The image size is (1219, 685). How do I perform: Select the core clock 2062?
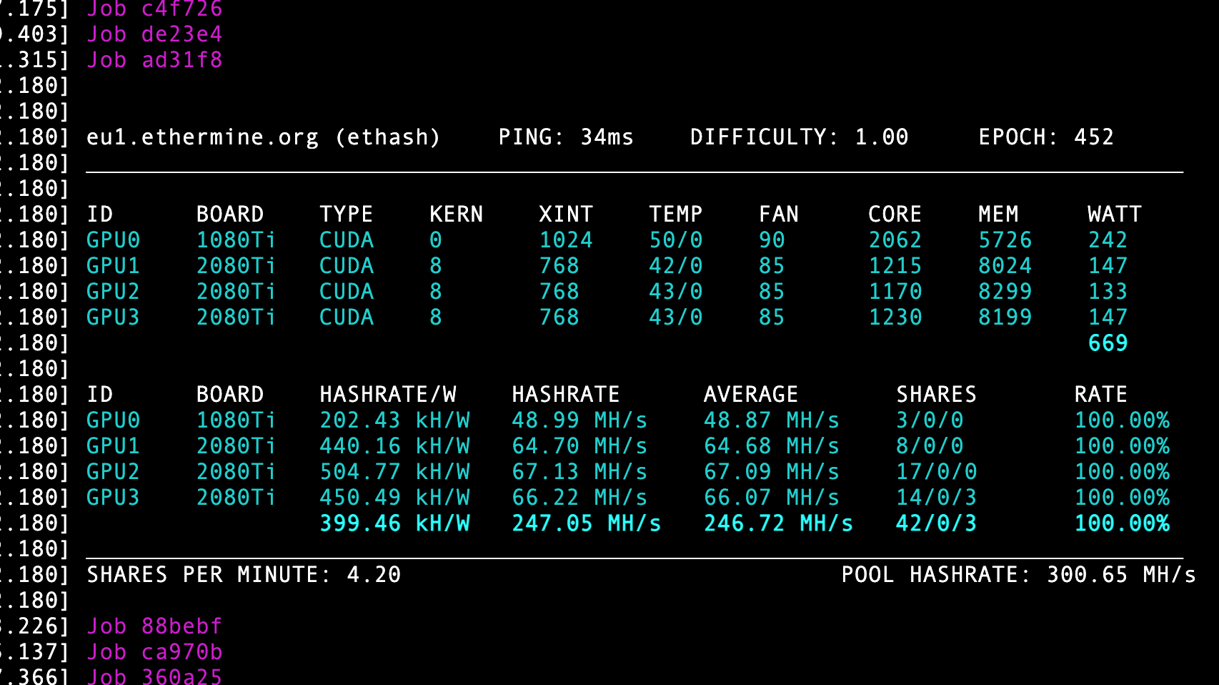pyautogui.click(x=895, y=240)
